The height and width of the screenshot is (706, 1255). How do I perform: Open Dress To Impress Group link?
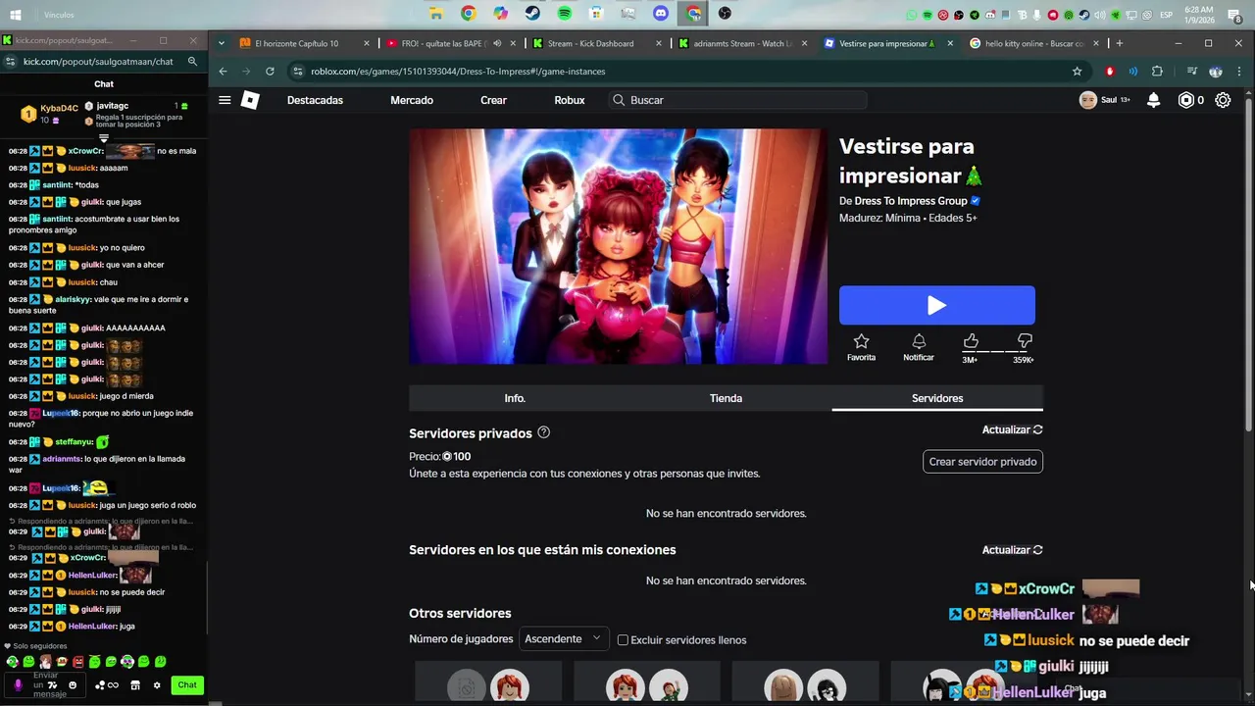(x=911, y=201)
